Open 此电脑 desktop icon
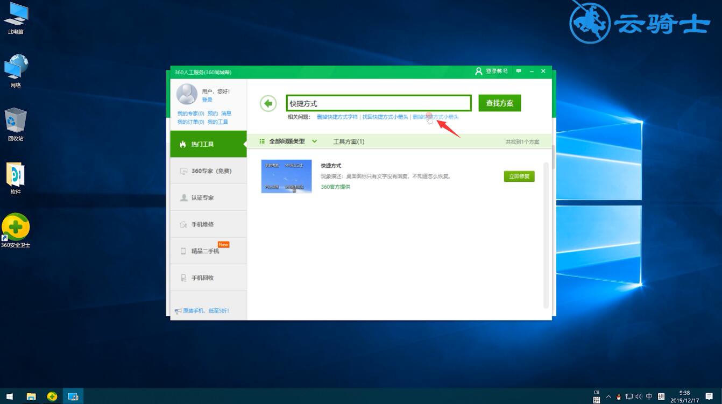 point(16,19)
